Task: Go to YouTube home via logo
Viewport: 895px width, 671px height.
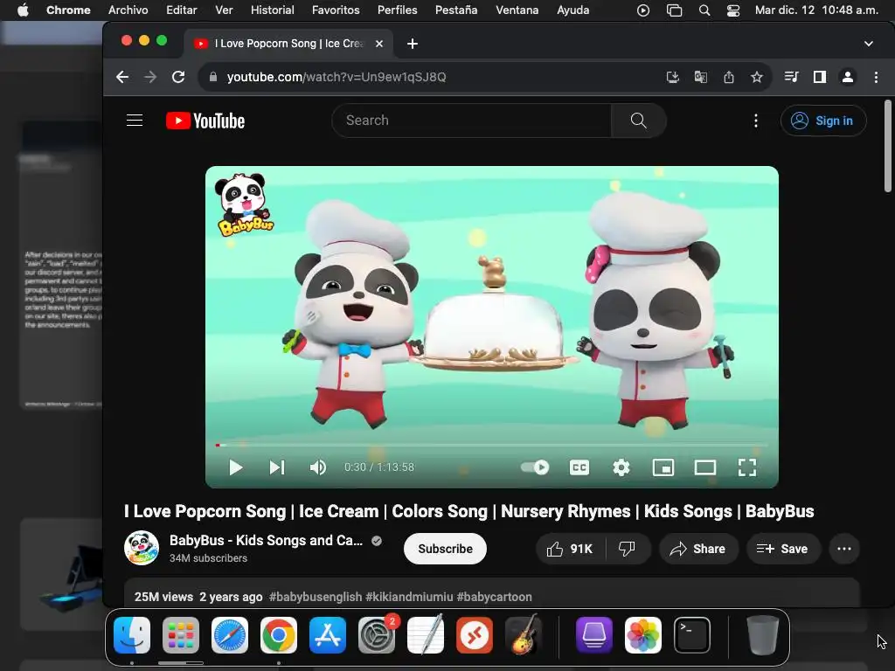Action: click(x=205, y=121)
